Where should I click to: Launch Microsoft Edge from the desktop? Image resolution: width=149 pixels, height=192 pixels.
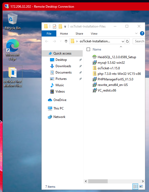tap(13, 50)
